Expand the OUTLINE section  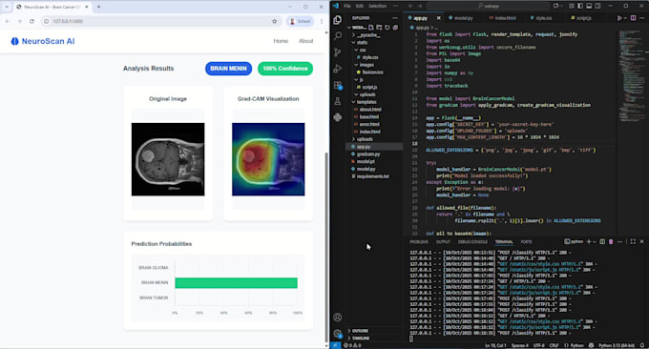click(360, 331)
